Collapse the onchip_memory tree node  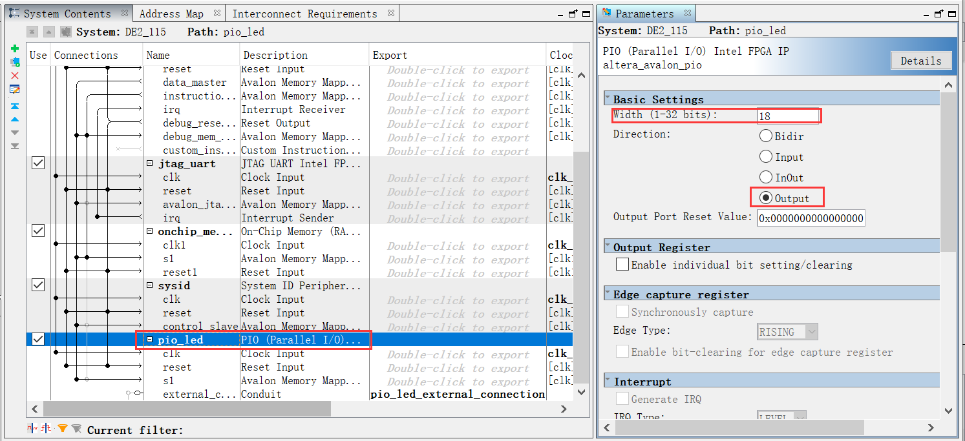(x=150, y=231)
